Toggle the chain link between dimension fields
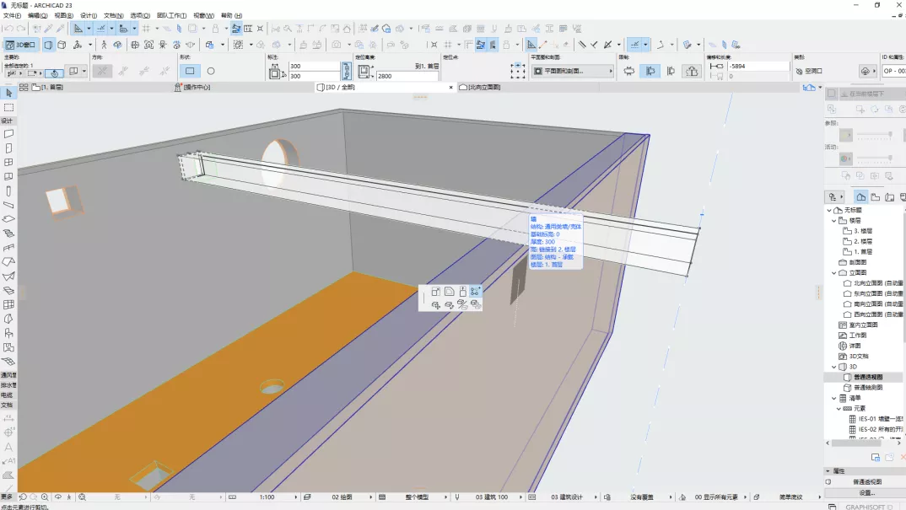The height and width of the screenshot is (510, 906). tap(346, 71)
